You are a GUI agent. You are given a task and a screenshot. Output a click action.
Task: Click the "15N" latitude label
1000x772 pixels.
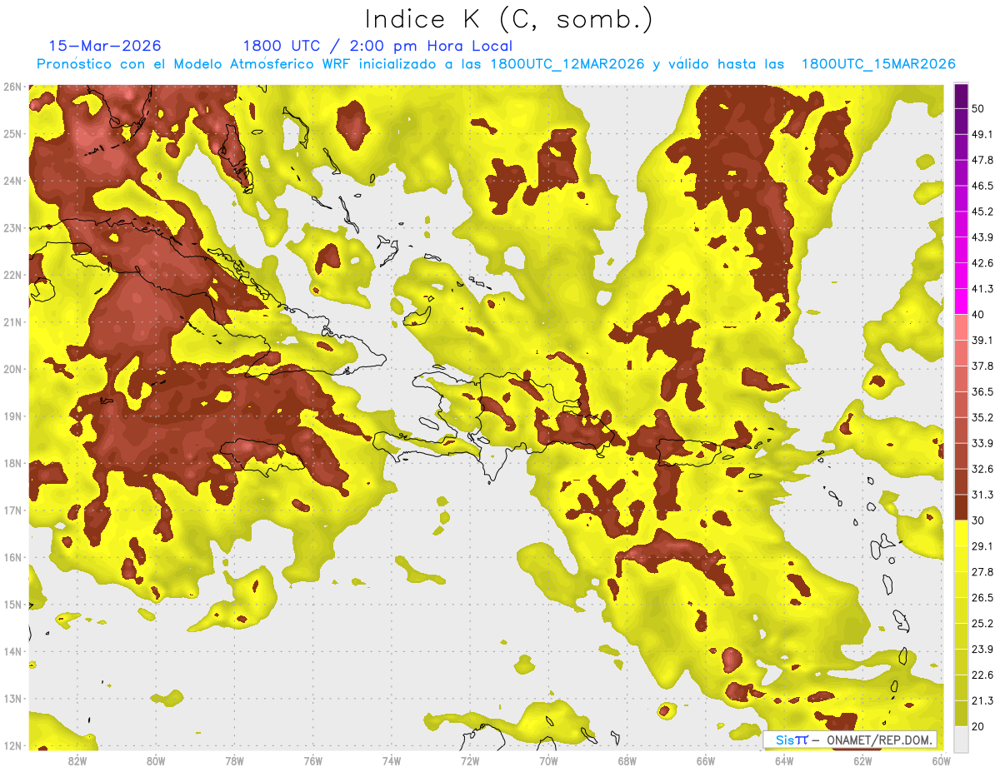click(12, 604)
